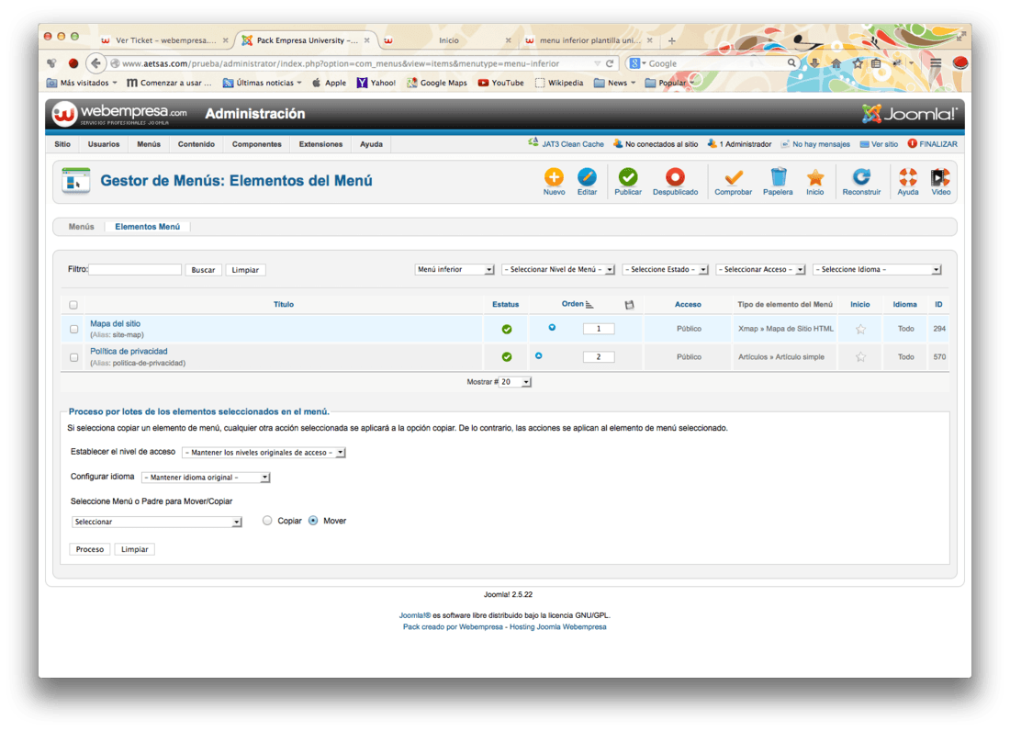The image size is (1010, 731).
Task: Click the browser home icon
Action: 836,63
